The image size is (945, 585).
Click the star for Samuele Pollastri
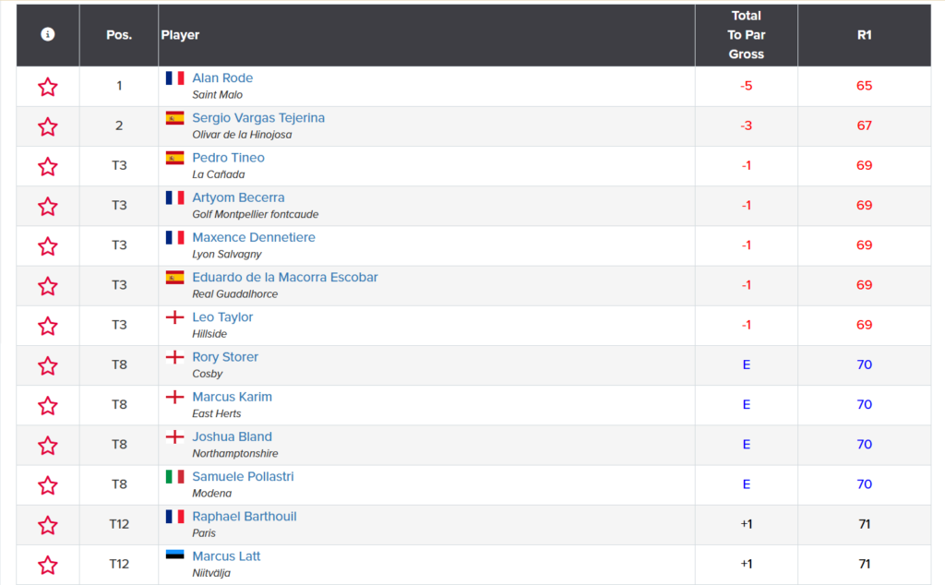pos(48,485)
